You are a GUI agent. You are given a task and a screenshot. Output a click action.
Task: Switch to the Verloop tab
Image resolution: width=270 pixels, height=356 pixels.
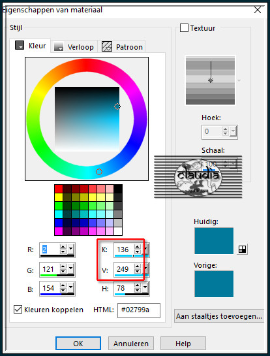coord(74,47)
